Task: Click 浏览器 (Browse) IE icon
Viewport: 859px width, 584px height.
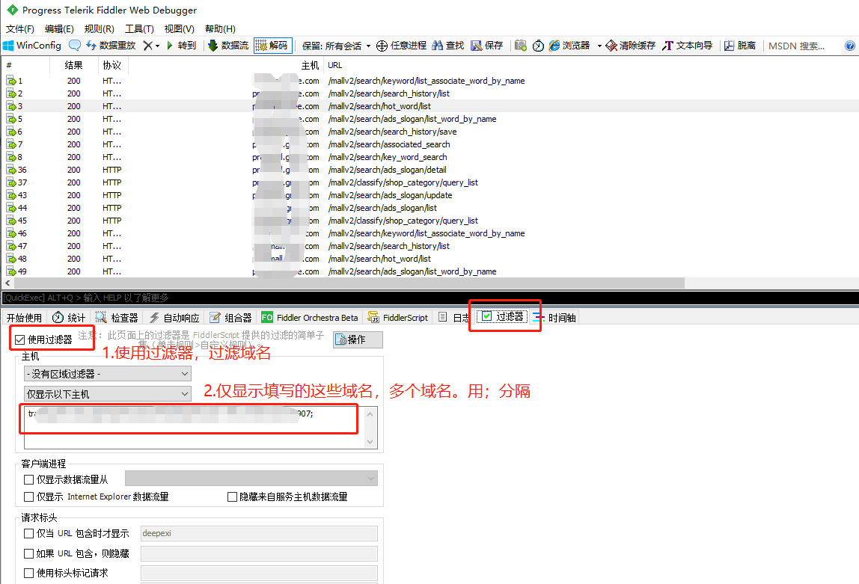Action: [554, 46]
